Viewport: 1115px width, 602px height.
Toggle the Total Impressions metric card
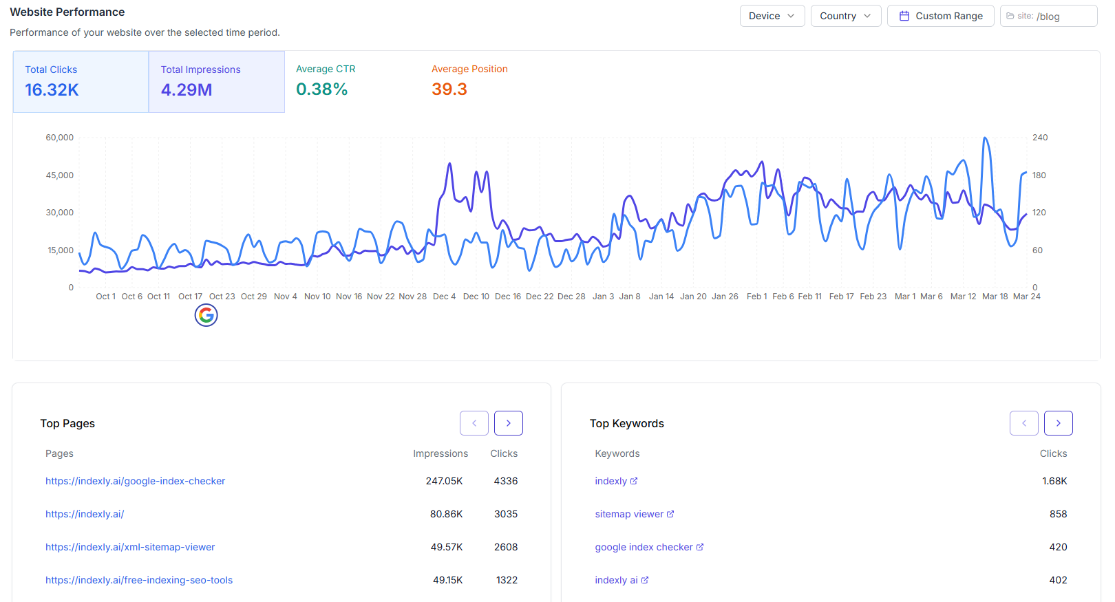pos(216,81)
